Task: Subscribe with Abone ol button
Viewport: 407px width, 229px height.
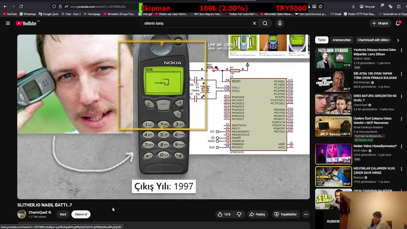Action: (x=81, y=214)
